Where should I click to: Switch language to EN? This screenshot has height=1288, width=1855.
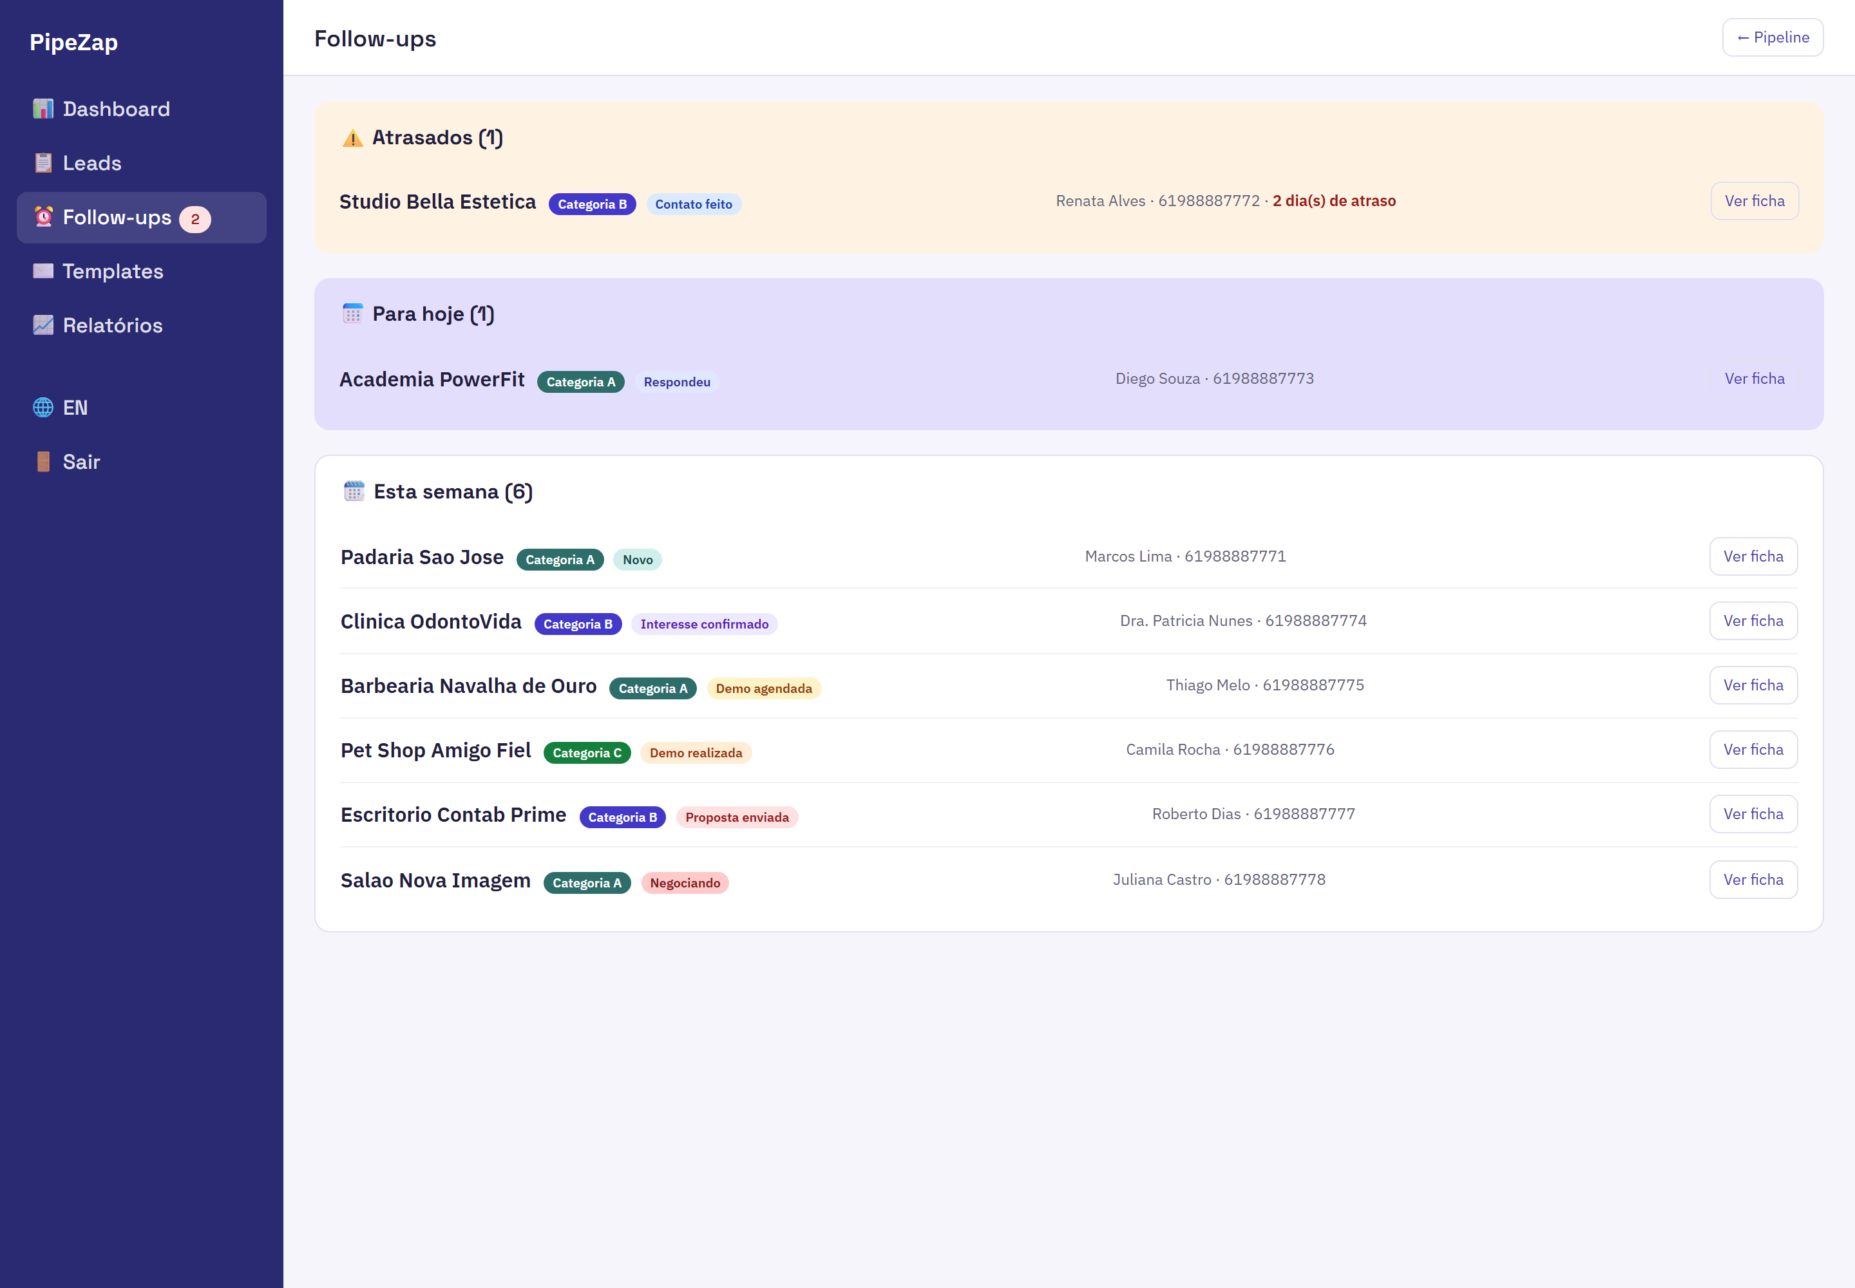(x=142, y=408)
